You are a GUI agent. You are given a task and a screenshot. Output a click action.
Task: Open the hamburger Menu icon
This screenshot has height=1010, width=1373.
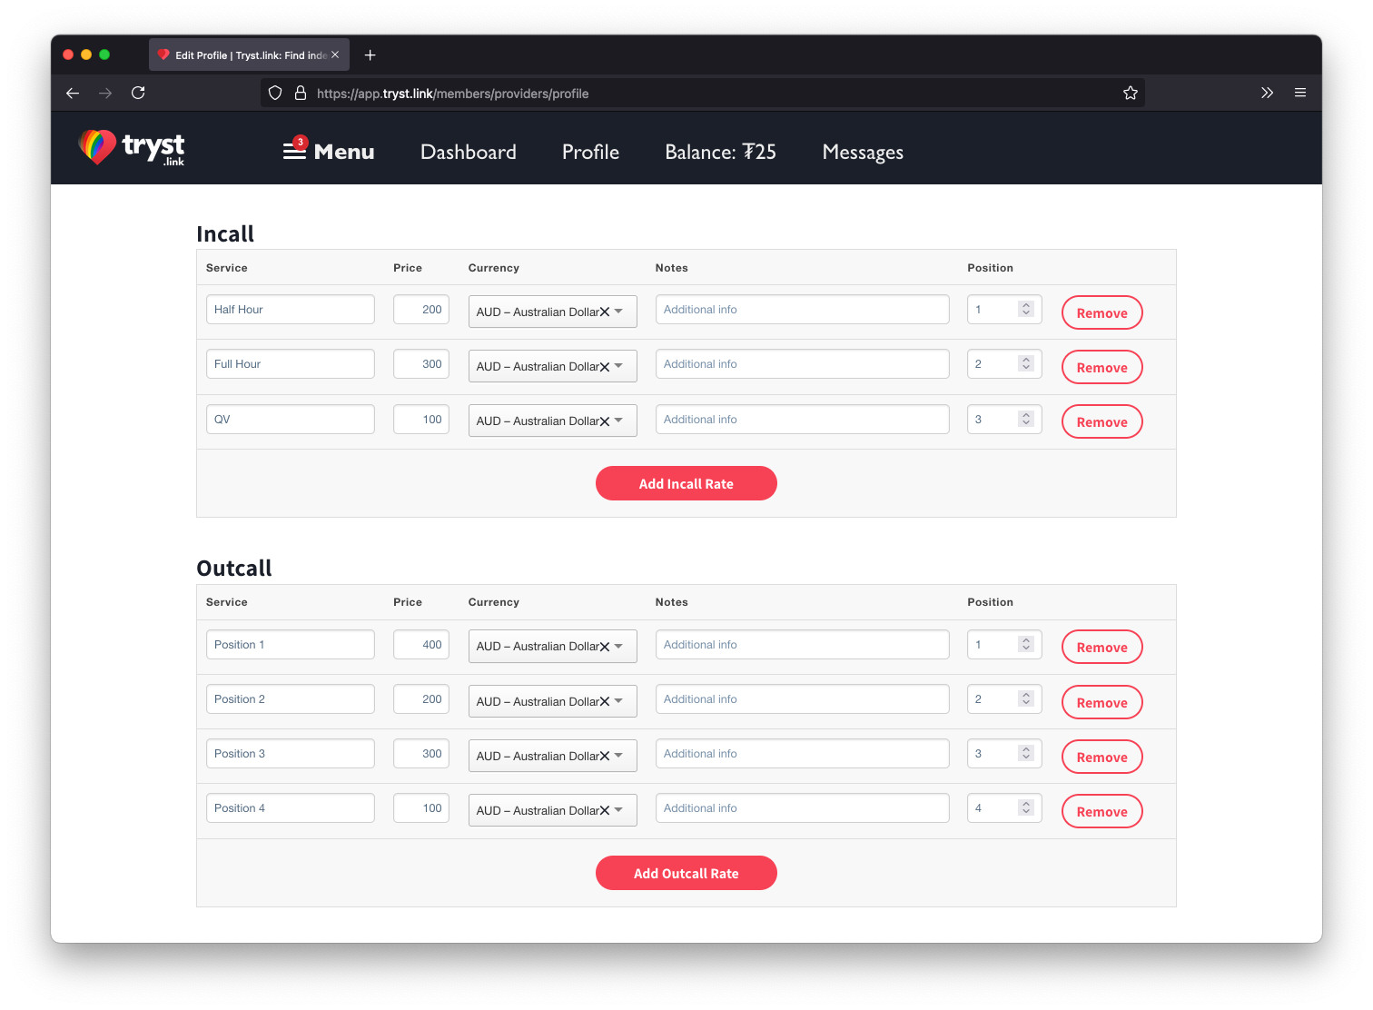coord(294,151)
